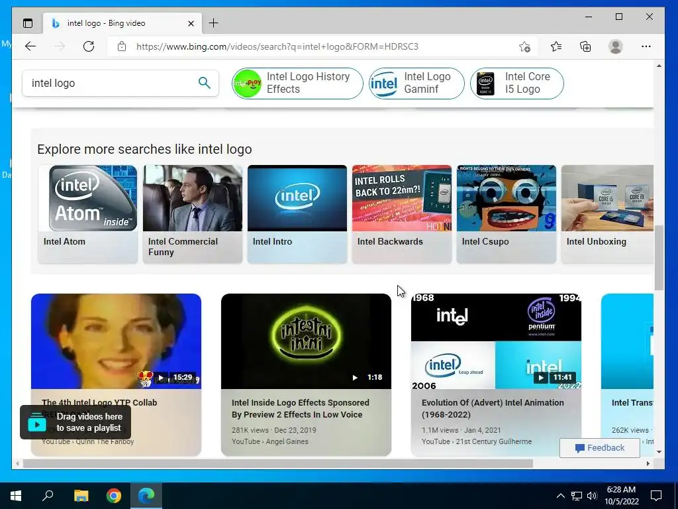Play the 15:29 Intel Logo YTP Collab video
Screen dimensions: 678x509
click(x=116, y=341)
